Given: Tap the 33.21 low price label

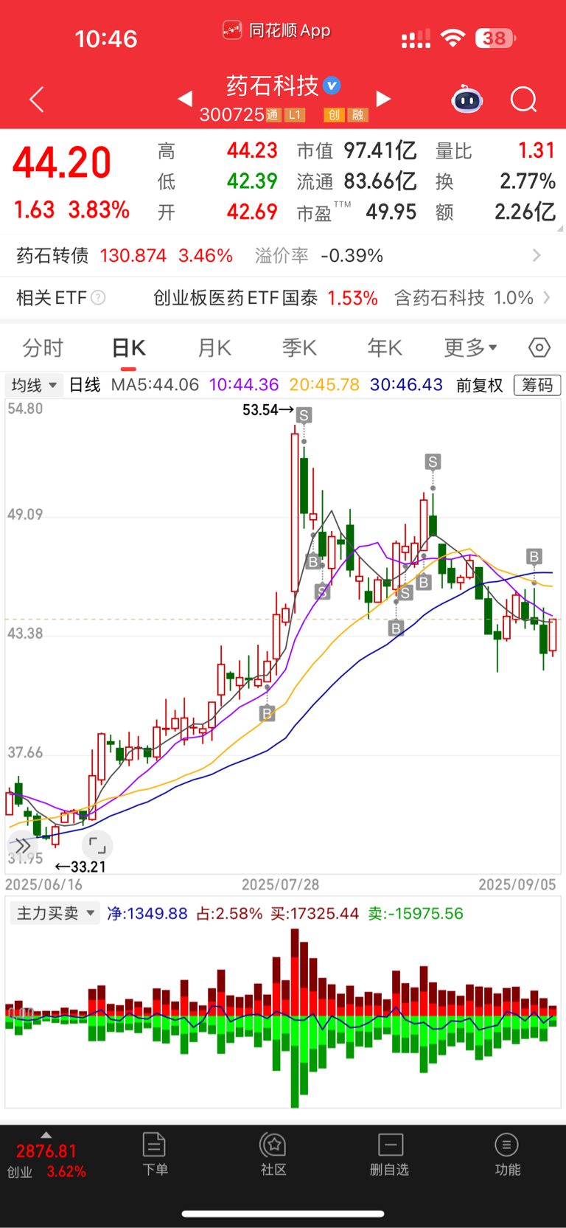Looking at the screenshot, I should (81, 867).
